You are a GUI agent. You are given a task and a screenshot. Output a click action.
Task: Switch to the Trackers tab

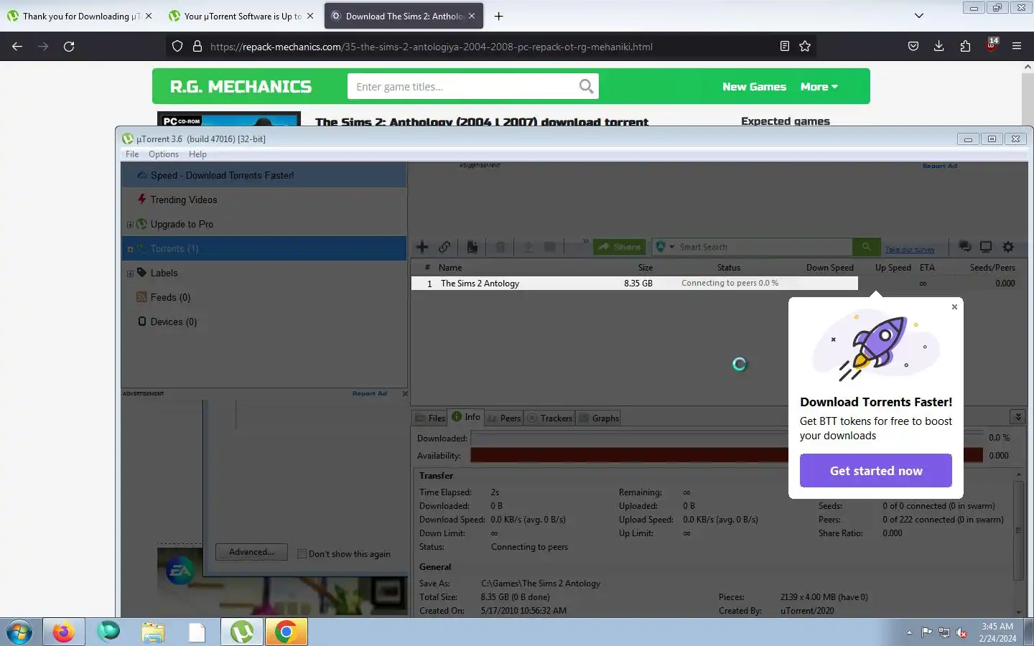point(550,418)
